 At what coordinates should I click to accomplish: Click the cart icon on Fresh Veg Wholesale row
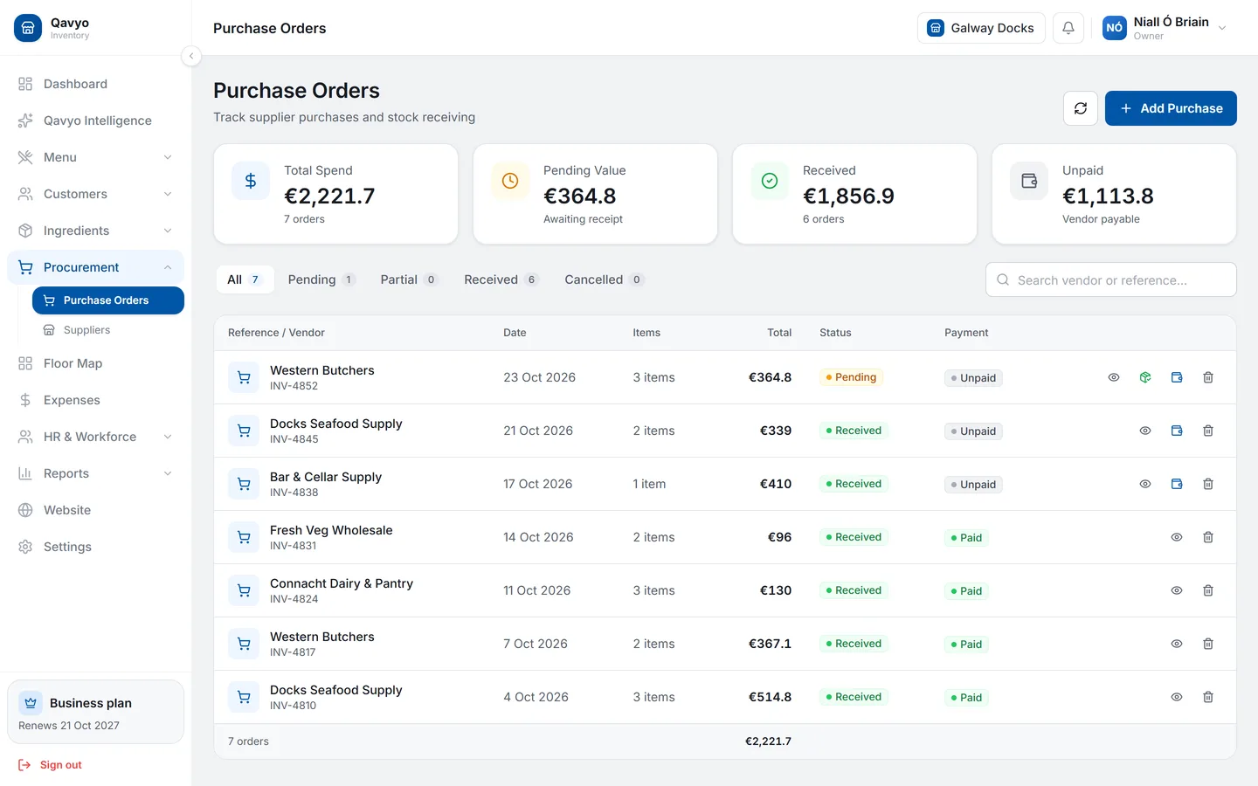pos(244,537)
